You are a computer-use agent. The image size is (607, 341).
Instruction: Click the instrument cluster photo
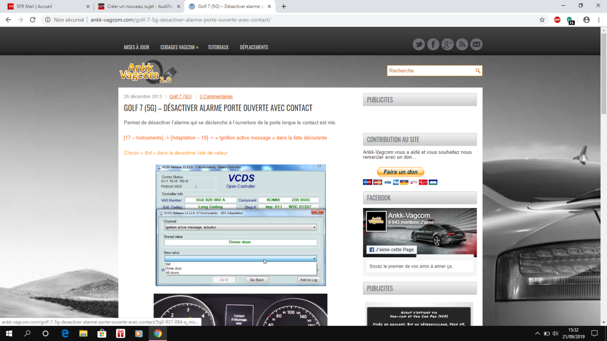point(240,310)
